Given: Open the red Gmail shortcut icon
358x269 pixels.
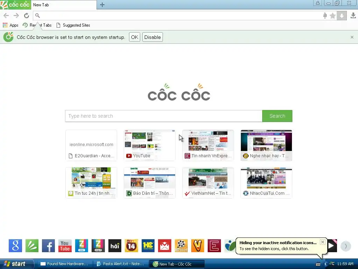Looking at the screenshot, I should 165,246.
